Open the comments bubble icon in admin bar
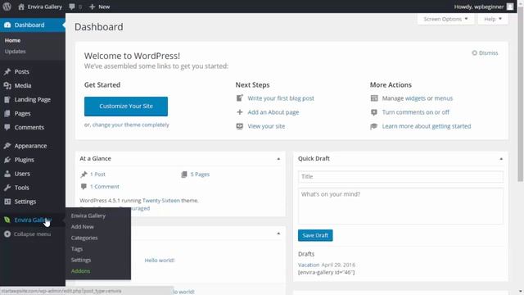Screen dimensions: 524x295 pyautogui.click(x=72, y=7)
